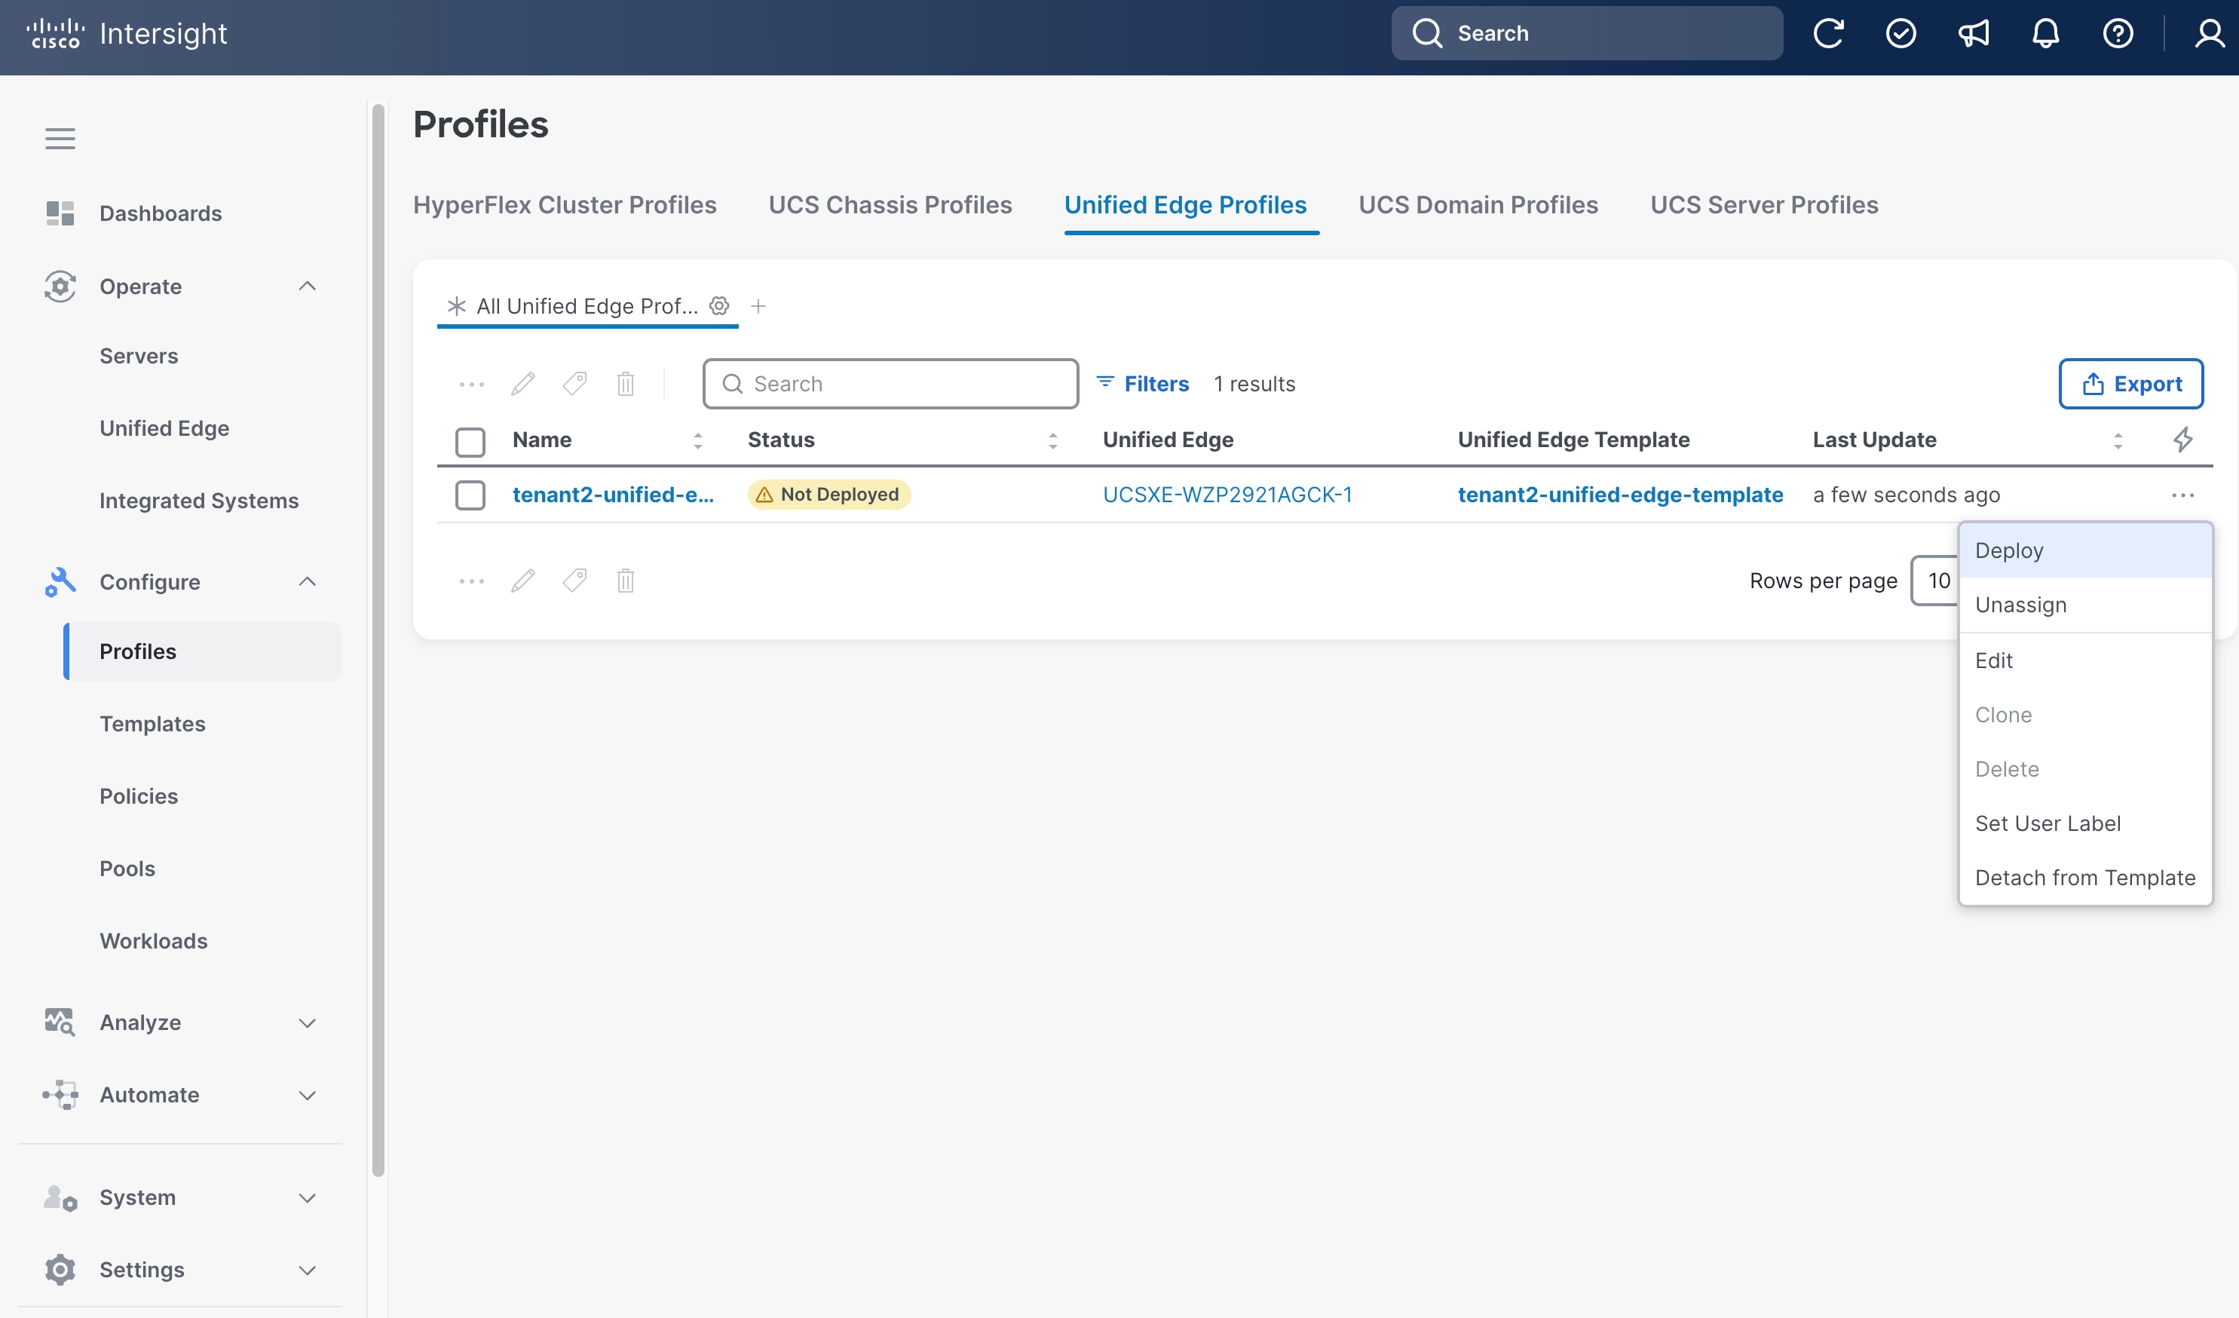Switch to UCS Server Profiles tab
This screenshot has height=1318, width=2239.
click(x=1765, y=204)
